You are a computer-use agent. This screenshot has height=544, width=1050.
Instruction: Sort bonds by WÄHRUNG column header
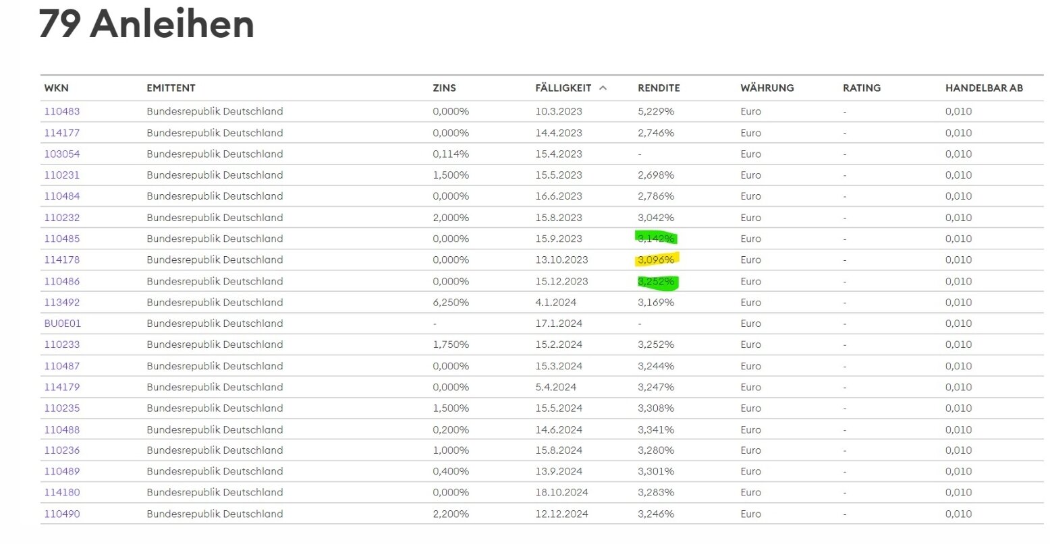(x=767, y=88)
